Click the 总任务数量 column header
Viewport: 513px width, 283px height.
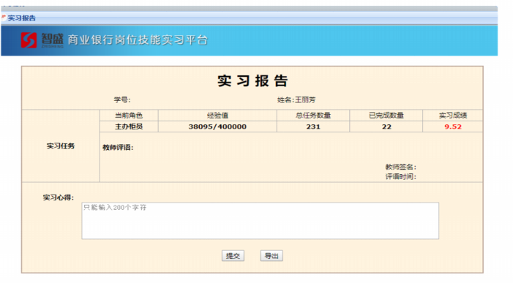[x=313, y=116]
